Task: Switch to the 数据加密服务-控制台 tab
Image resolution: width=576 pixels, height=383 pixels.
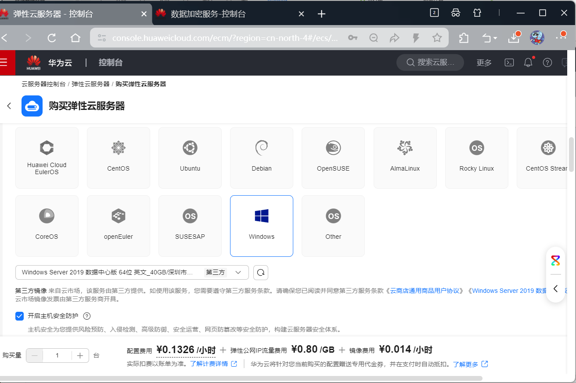Action: pos(230,14)
